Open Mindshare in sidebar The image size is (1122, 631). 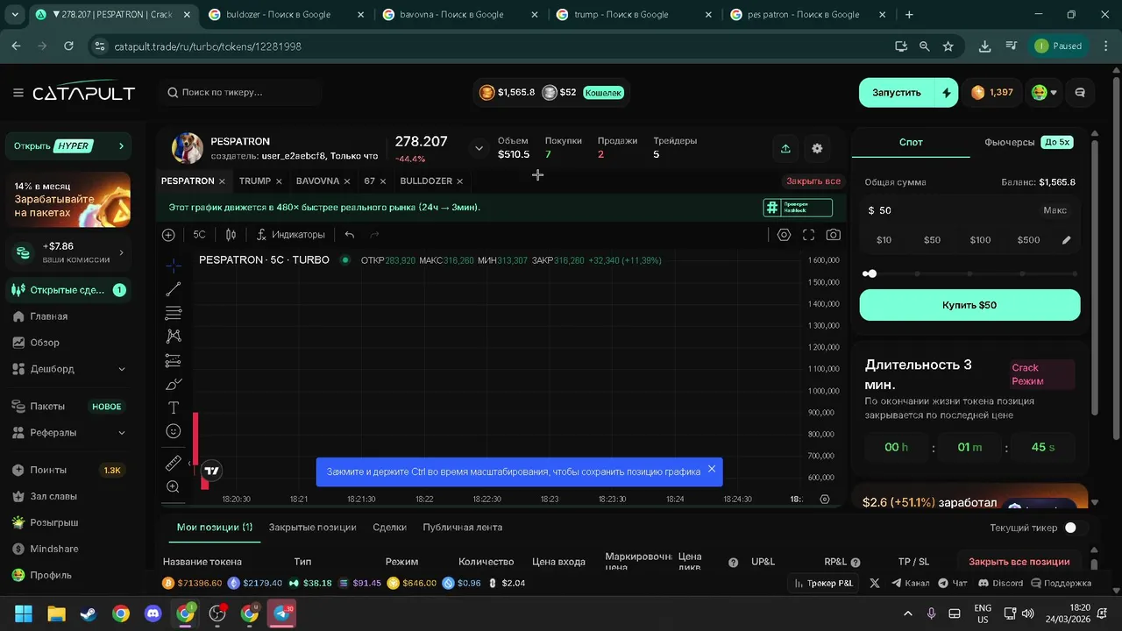pos(54,549)
